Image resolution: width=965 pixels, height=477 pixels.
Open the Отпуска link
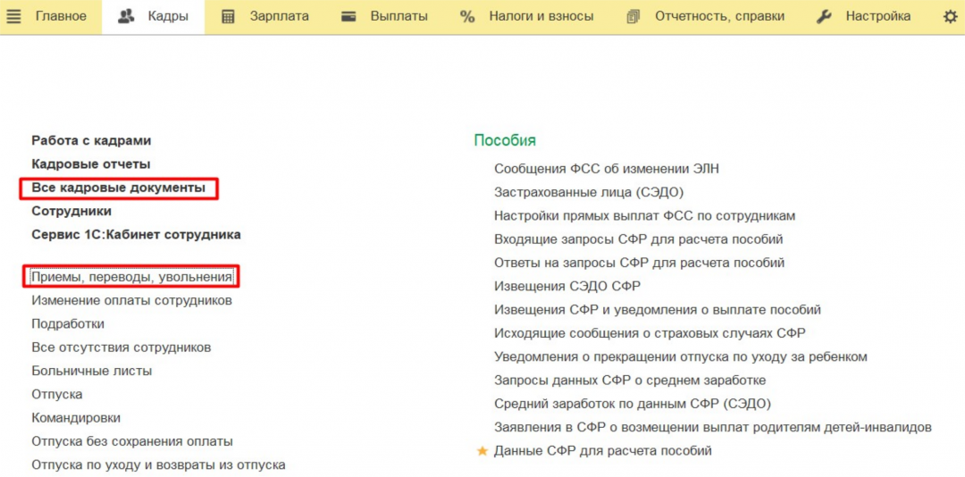pyautogui.click(x=56, y=395)
